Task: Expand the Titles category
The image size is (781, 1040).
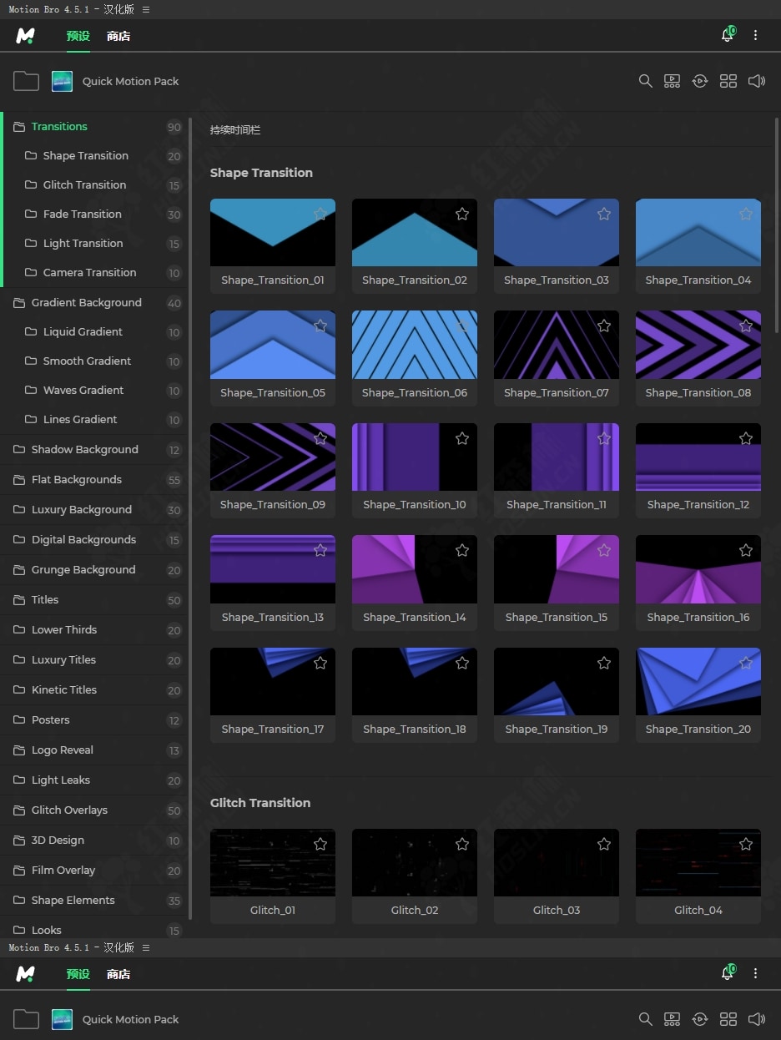Action: [45, 600]
